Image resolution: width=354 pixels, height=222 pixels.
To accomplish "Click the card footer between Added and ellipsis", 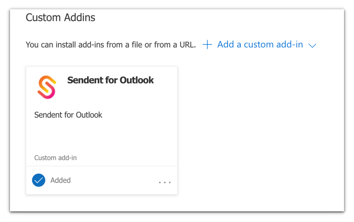I will [115, 181].
